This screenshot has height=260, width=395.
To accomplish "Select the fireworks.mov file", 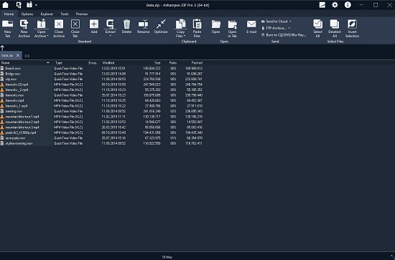I will point(101,95).
